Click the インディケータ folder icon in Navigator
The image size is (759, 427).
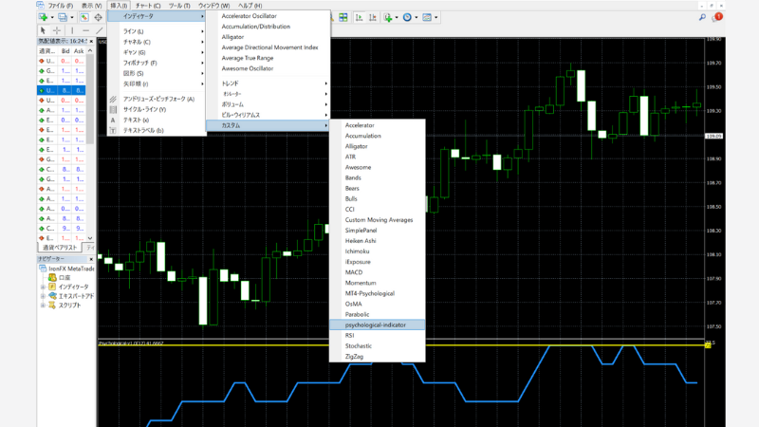coord(52,287)
